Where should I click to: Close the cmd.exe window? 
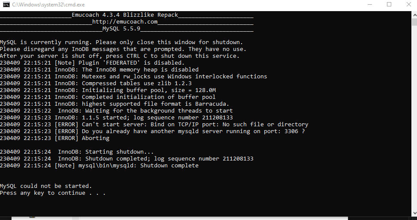409,5
